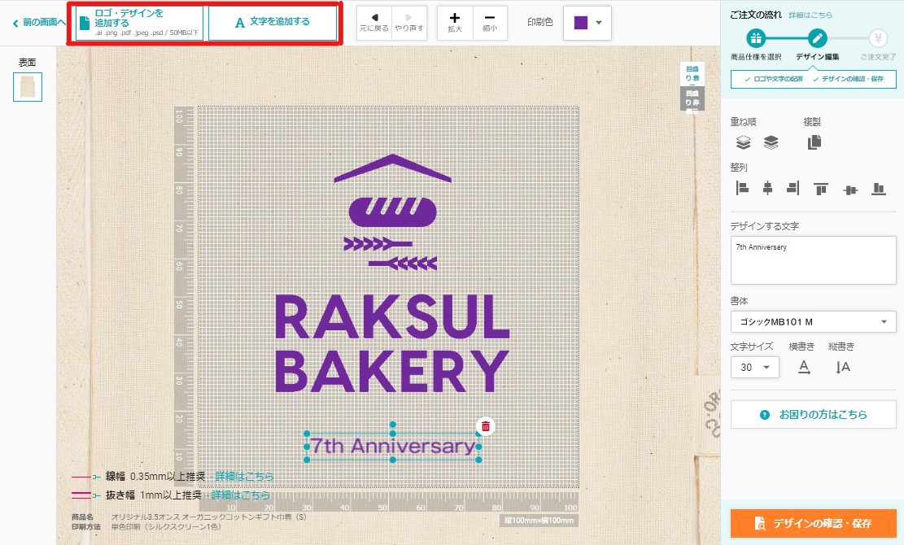This screenshot has width=904, height=545.
Task: Select the 7th Anniversary text on canvas
Action: [x=393, y=447]
